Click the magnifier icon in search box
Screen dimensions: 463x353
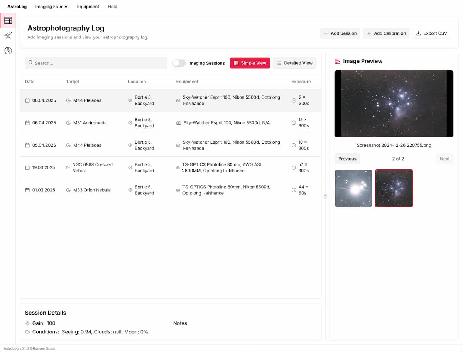pyautogui.click(x=31, y=63)
